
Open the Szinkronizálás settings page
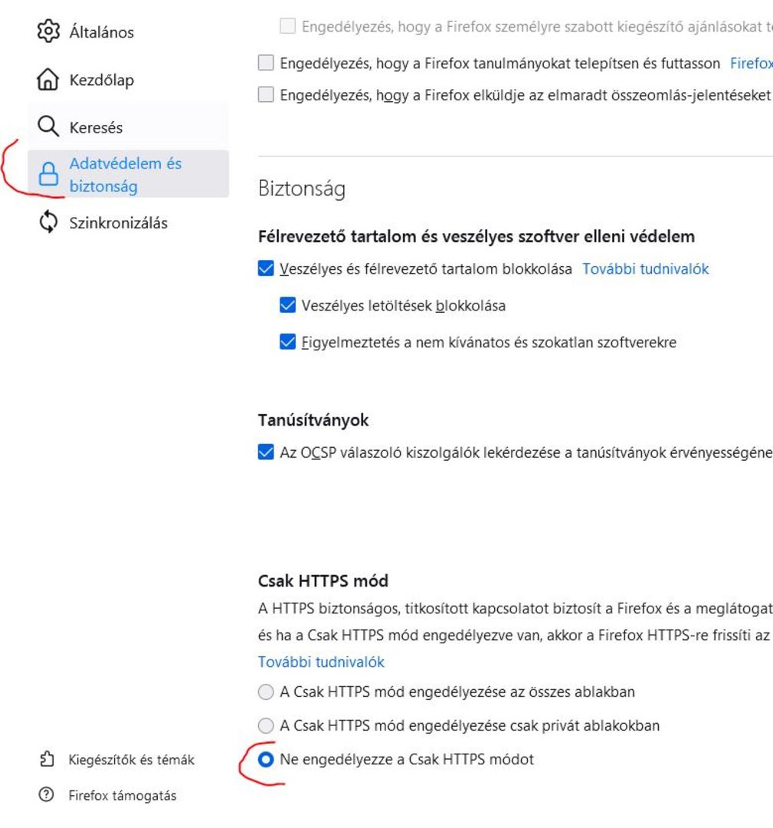click(x=118, y=223)
